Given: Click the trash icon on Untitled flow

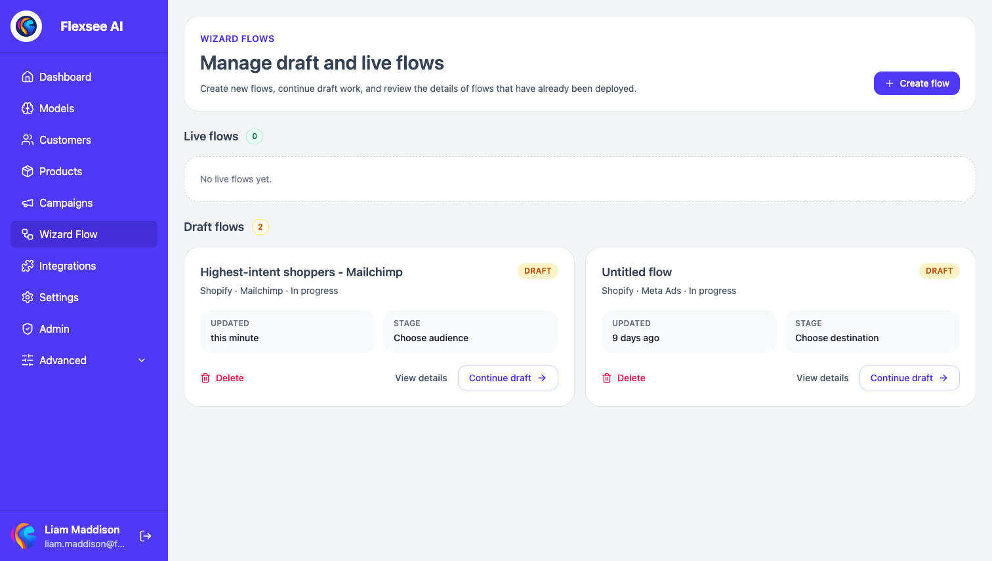Looking at the screenshot, I should pos(607,378).
